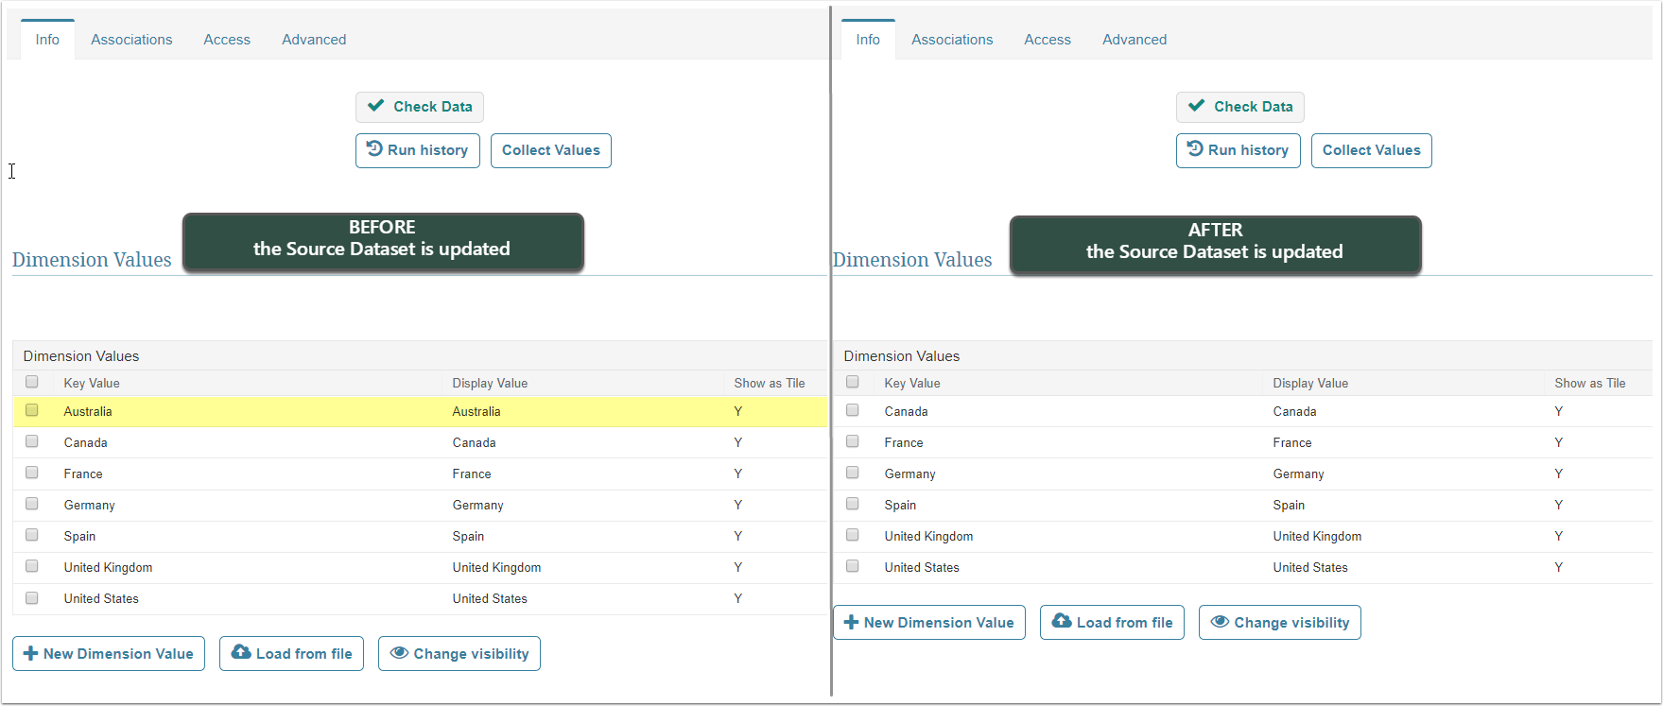This screenshot has height=706, width=1663.
Task: Click the Display Value column header in BEFORE panel
Action: [490, 383]
